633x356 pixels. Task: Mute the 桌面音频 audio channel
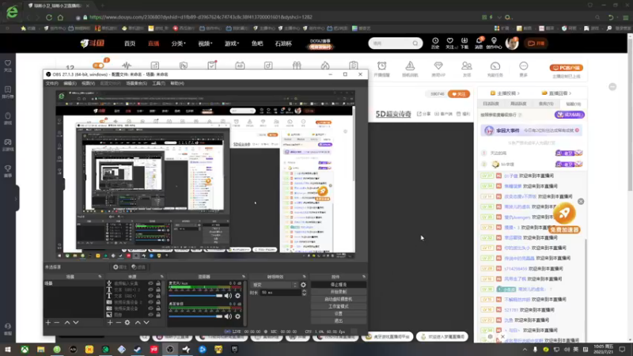tap(228, 316)
